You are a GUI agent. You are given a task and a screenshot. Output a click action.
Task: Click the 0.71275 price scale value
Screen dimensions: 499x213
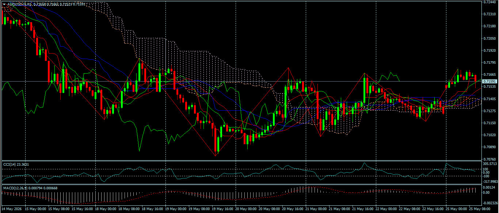point(489,111)
